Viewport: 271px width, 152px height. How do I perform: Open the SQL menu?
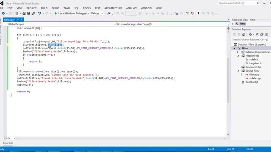coord(77,8)
